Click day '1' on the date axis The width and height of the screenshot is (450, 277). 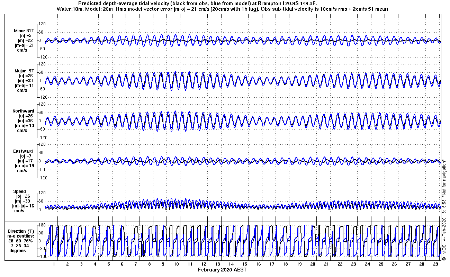coord(54,264)
